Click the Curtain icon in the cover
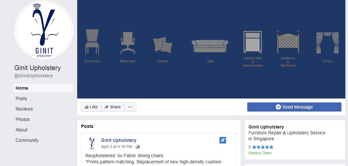 [327, 43]
